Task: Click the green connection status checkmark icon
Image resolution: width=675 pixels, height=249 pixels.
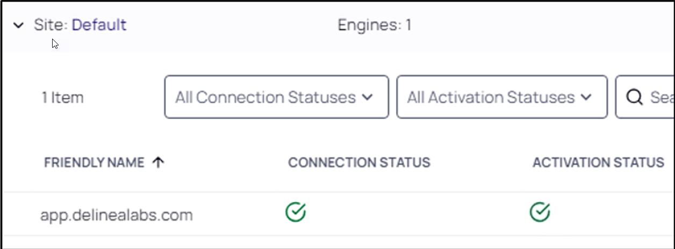Action: pyautogui.click(x=296, y=213)
